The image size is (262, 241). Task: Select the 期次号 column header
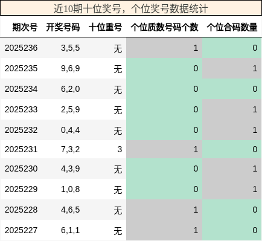pos(25,27)
